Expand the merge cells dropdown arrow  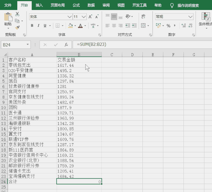click(x=148, y=26)
